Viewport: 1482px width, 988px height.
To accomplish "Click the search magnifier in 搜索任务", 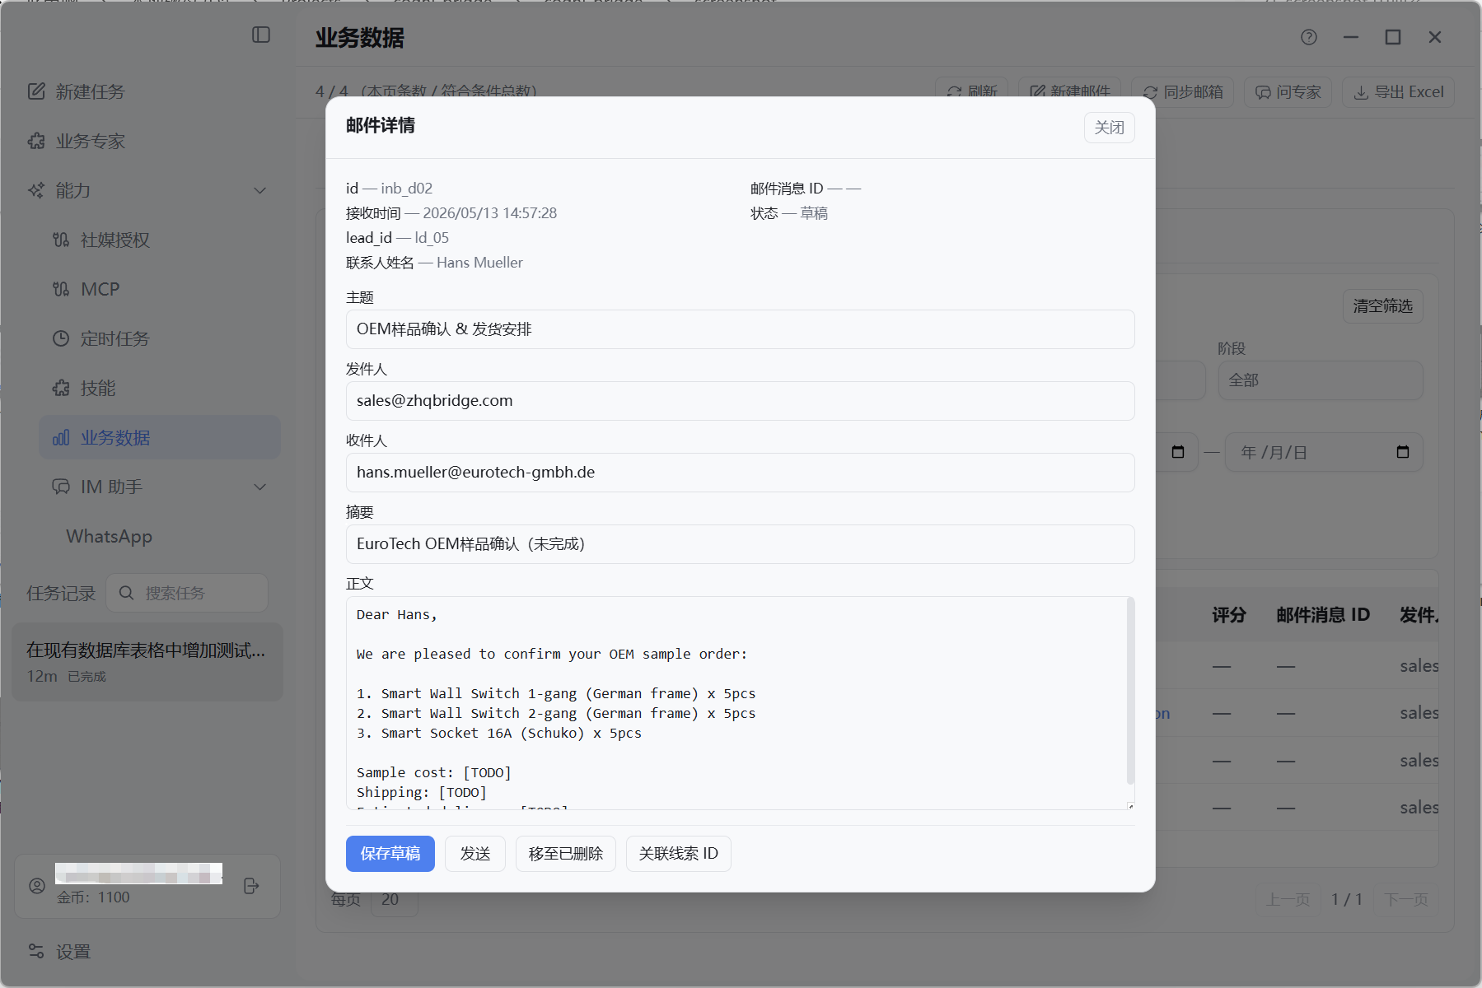I will pos(126,593).
